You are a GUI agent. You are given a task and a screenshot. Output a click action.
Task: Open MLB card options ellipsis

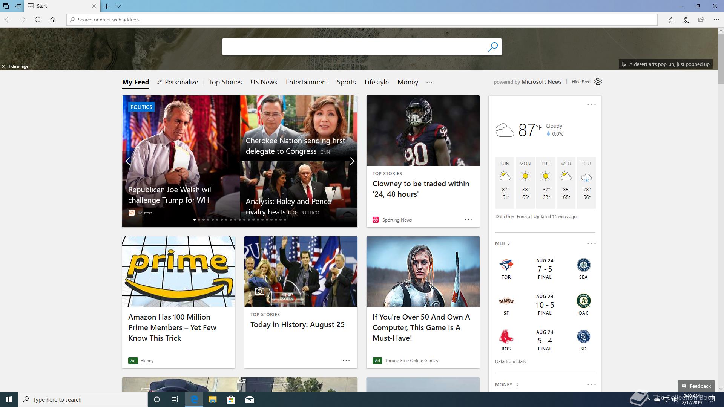click(x=592, y=243)
